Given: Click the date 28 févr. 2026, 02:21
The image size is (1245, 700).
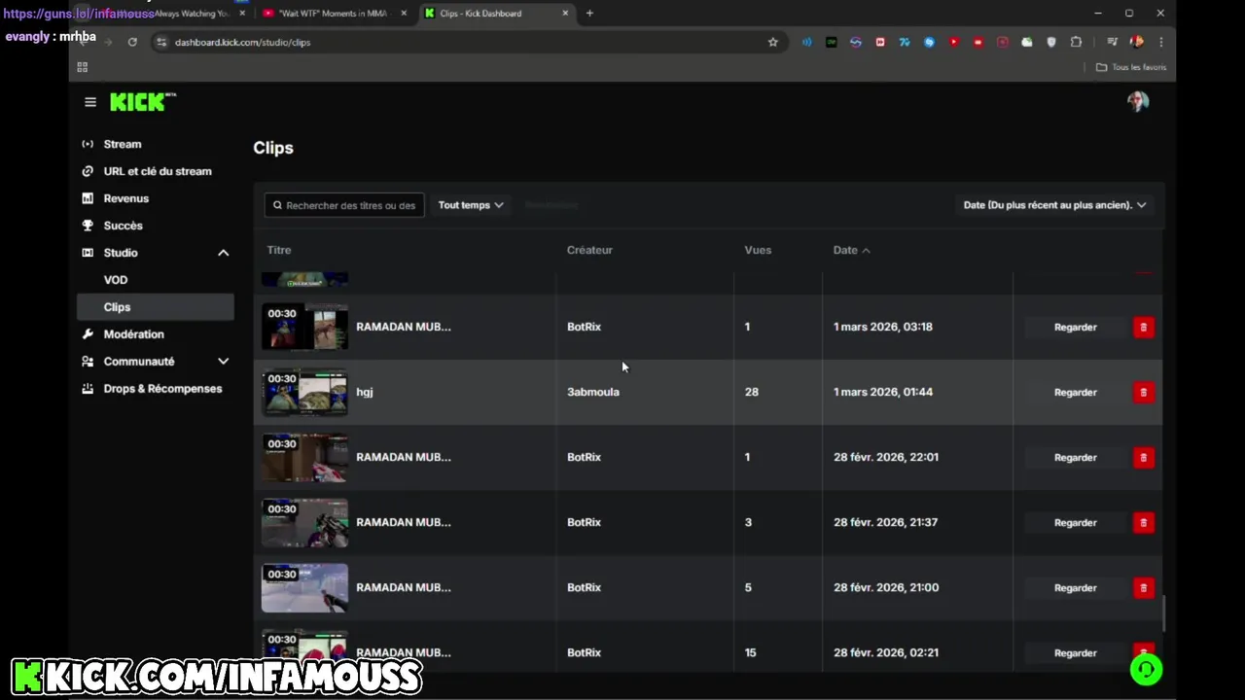Looking at the screenshot, I should pos(886,652).
